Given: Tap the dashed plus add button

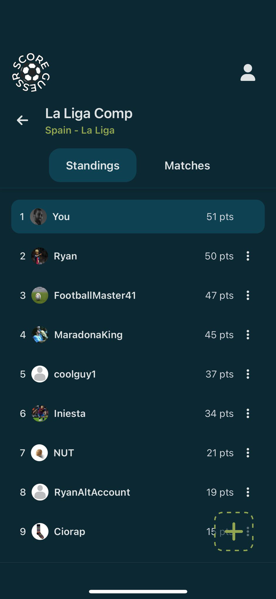Looking at the screenshot, I should [x=234, y=531].
